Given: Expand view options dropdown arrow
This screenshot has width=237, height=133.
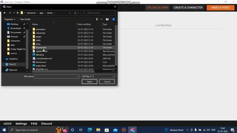Looking at the screenshot, I should [x=101, y=19].
